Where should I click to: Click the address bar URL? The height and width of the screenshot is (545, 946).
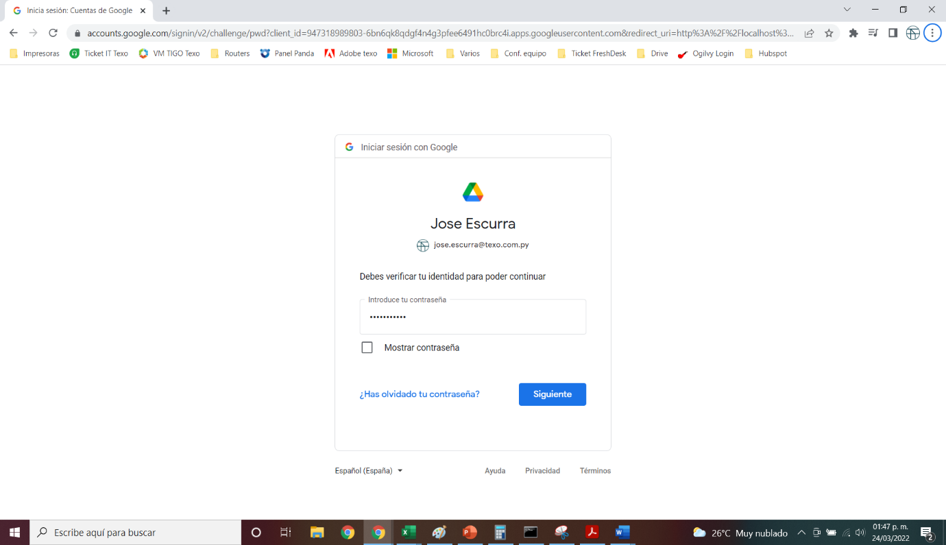pyautogui.click(x=440, y=33)
